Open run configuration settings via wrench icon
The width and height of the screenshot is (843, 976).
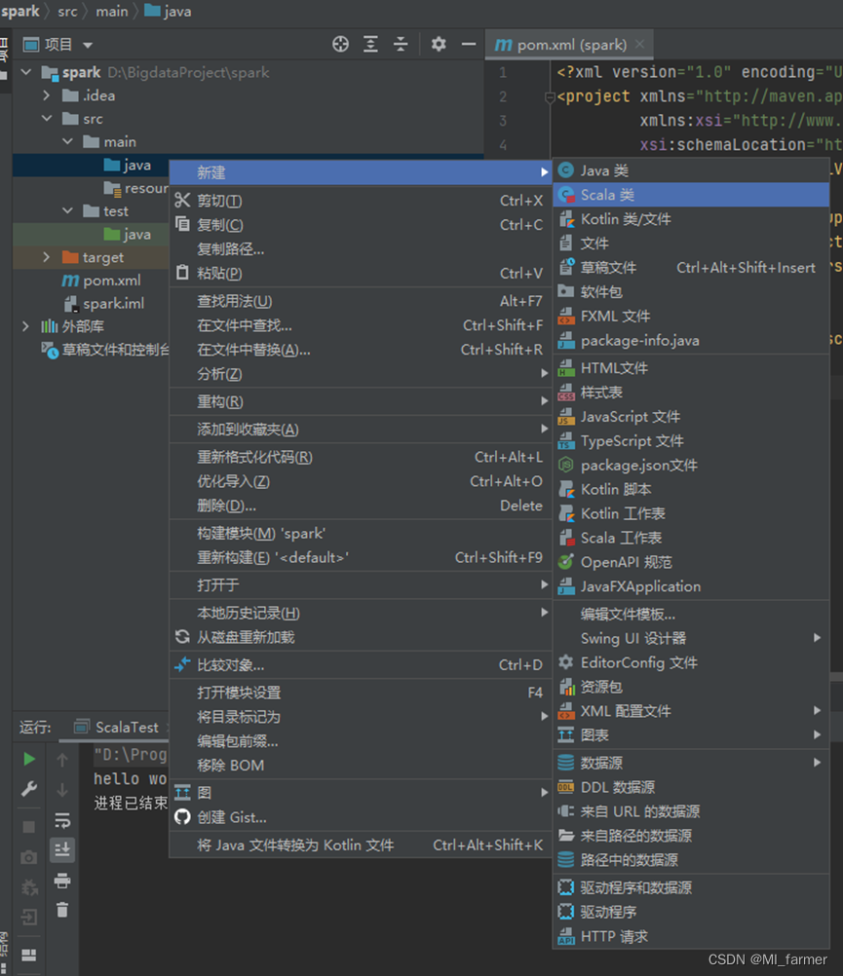pos(29,789)
